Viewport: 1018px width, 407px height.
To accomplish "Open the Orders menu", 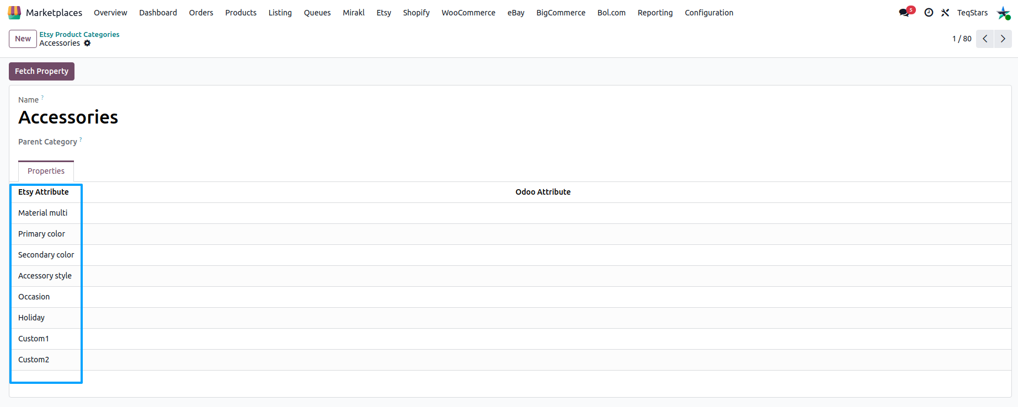I will click(201, 12).
